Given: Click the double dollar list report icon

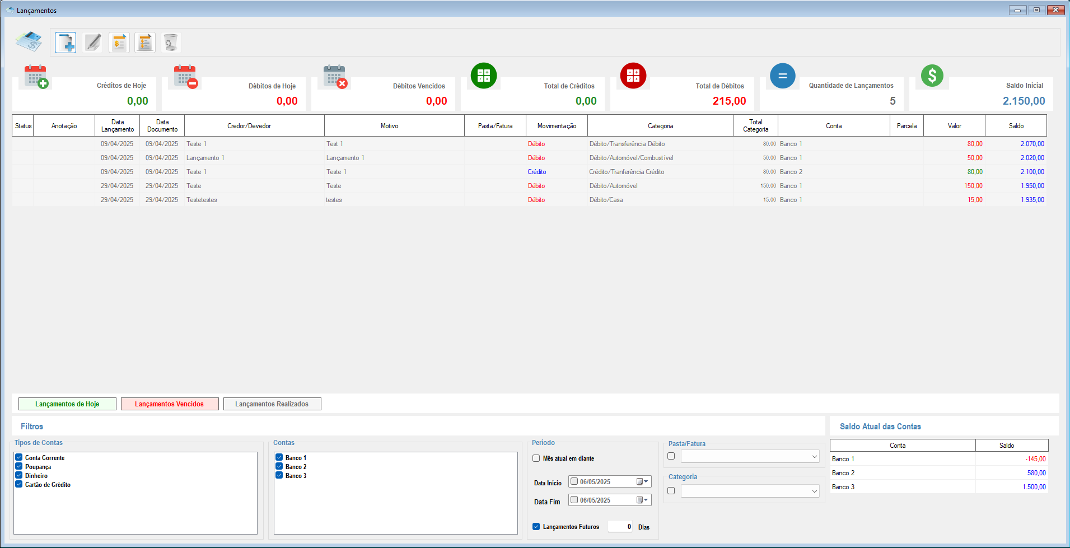Looking at the screenshot, I should click(x=145, y=43).
